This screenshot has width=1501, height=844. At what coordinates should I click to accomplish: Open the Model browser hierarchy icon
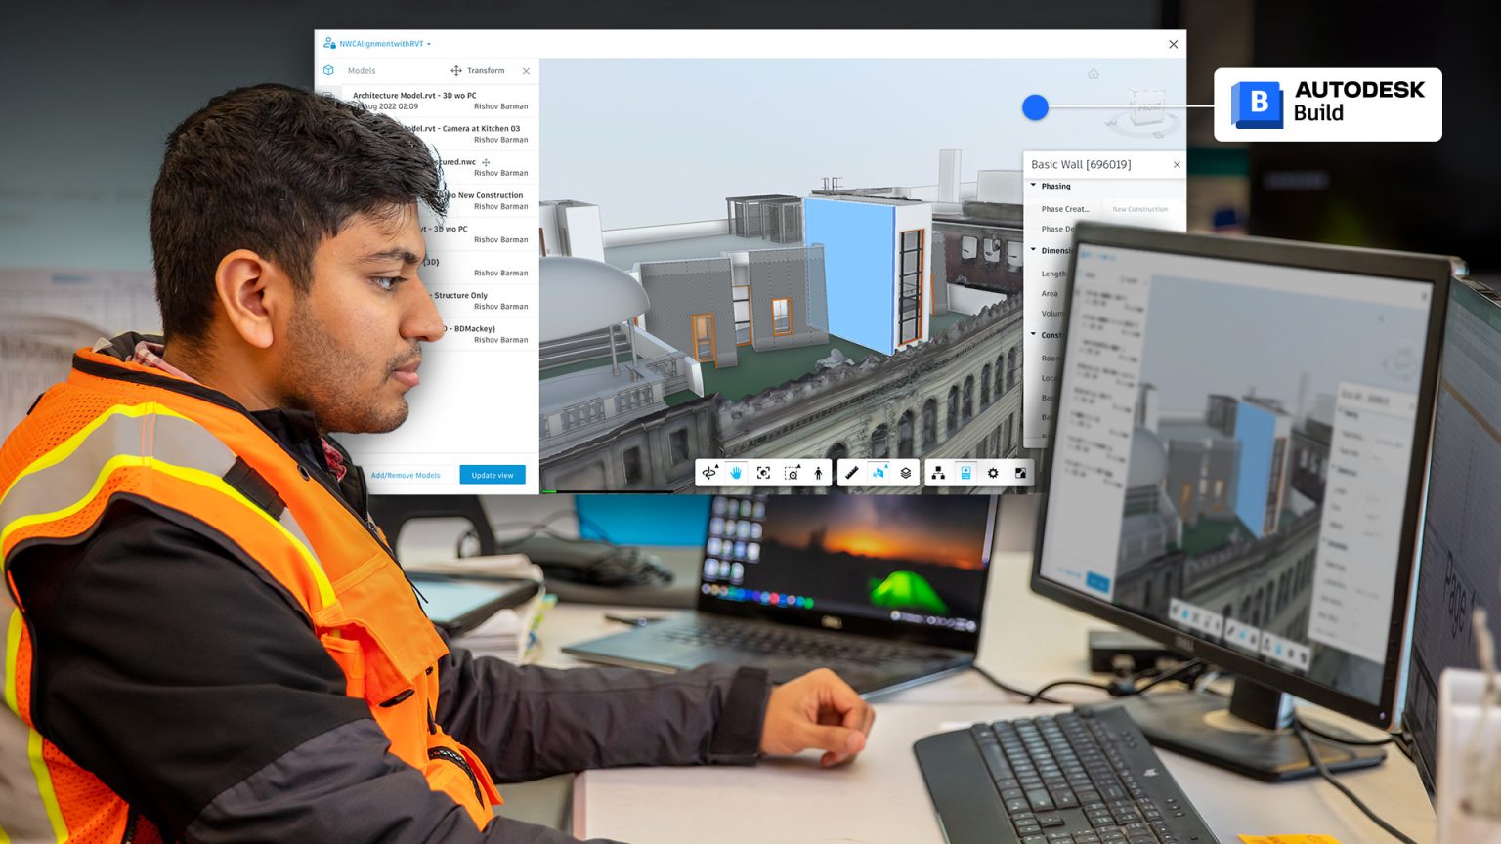(x=938, y=473)
